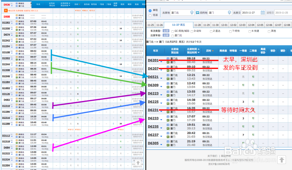The height and width of the screenshot is (170, 292).
Task: Click the back-to-top arrow button in right window
Action: [x=281, y=160]
